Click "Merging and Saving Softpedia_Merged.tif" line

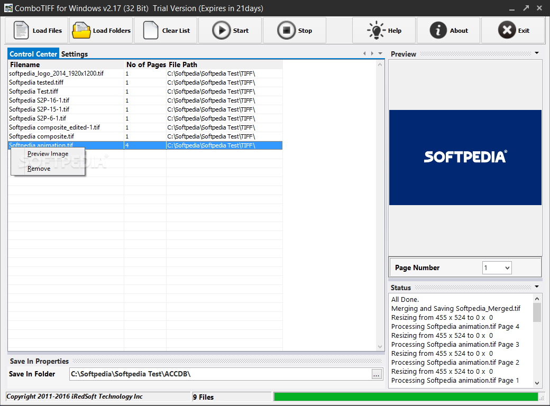(456, 309)
